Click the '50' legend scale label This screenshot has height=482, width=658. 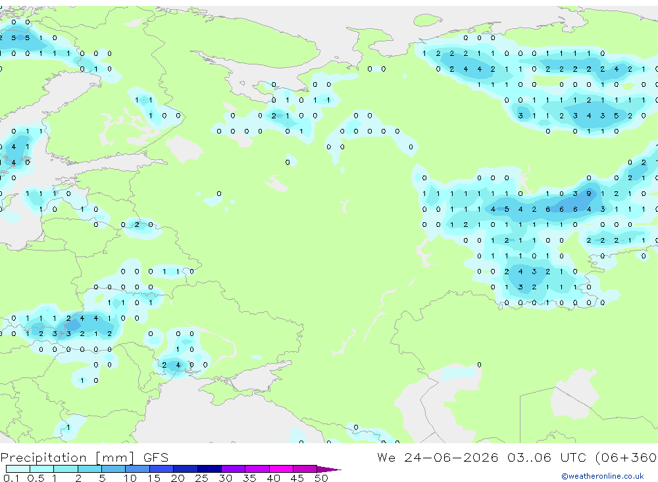(x=321, y=478)
